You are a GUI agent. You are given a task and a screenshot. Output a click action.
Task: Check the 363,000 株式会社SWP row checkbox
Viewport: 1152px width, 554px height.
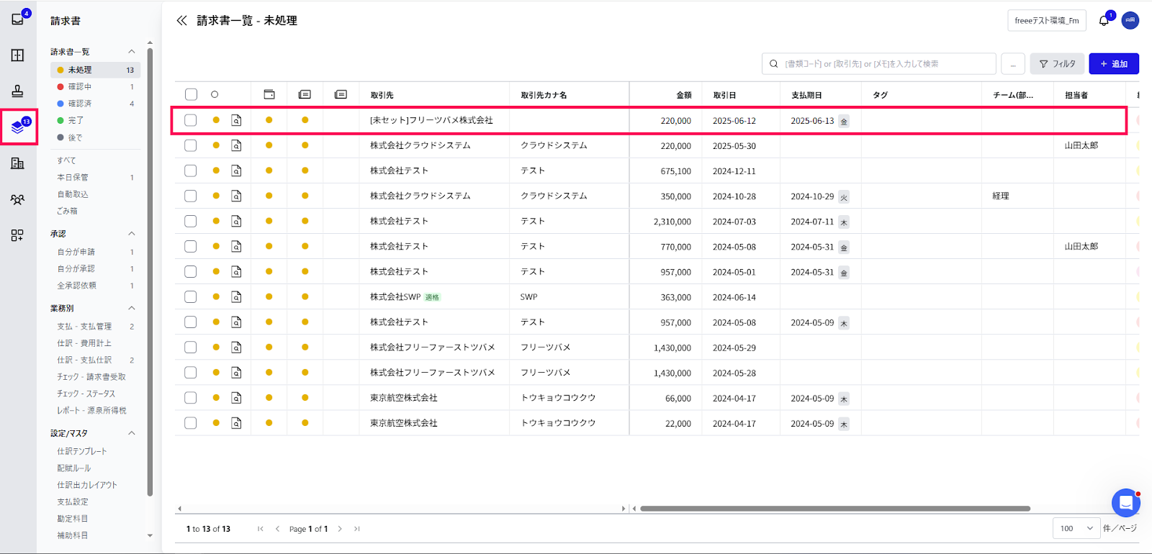191,296
